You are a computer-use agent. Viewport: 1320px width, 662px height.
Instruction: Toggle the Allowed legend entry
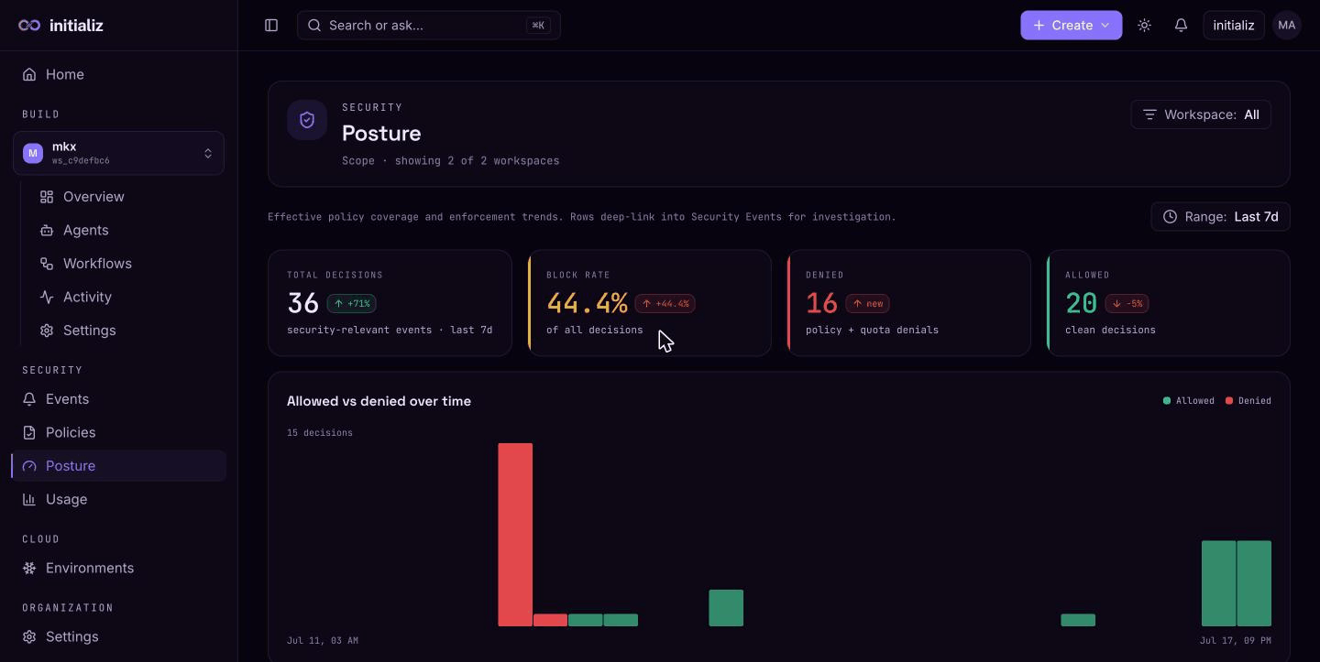(x=1188, y=401)
